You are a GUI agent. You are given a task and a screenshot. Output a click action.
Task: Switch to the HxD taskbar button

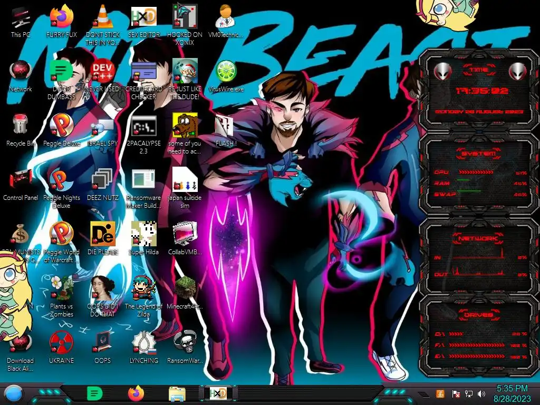coord(218,393)
